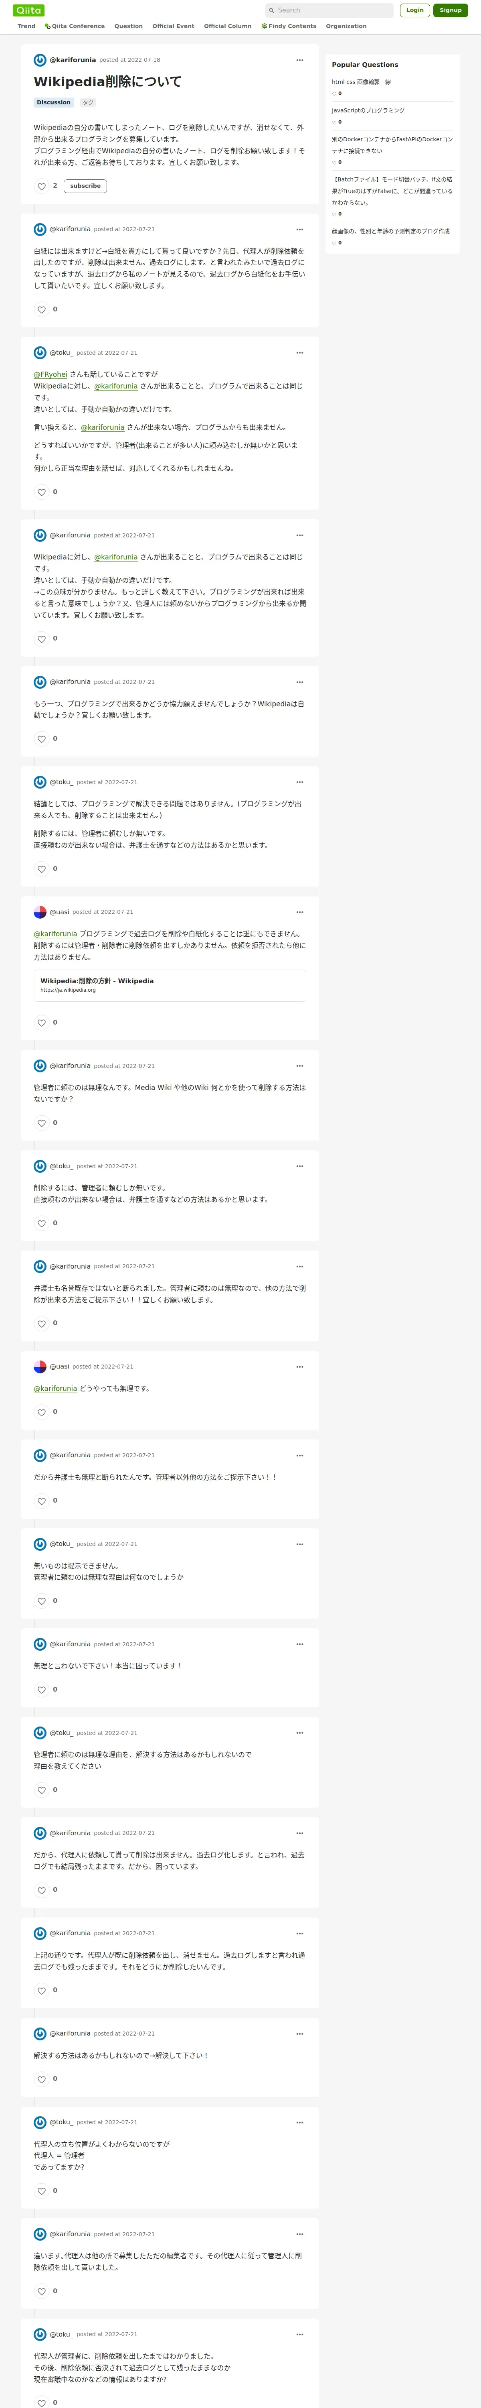Like the comment starting 上記の通りです
481x2408 pixels.
pyautogui.click(x=41, y=1990)
